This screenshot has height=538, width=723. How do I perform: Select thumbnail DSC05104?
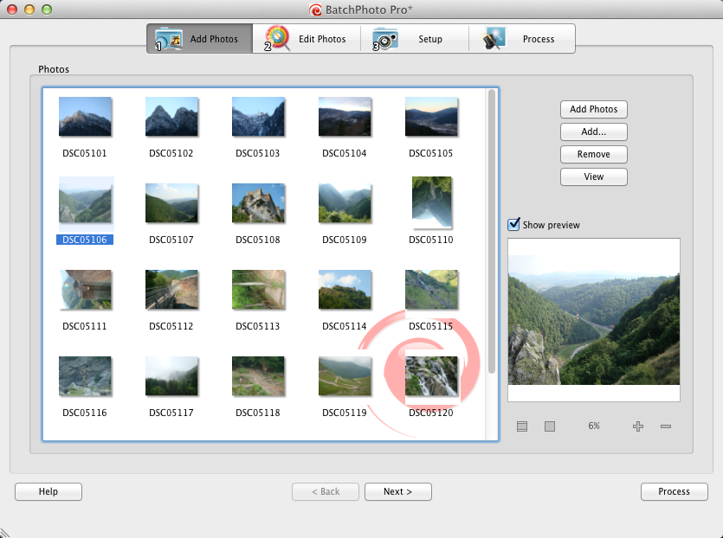[345, 117]
